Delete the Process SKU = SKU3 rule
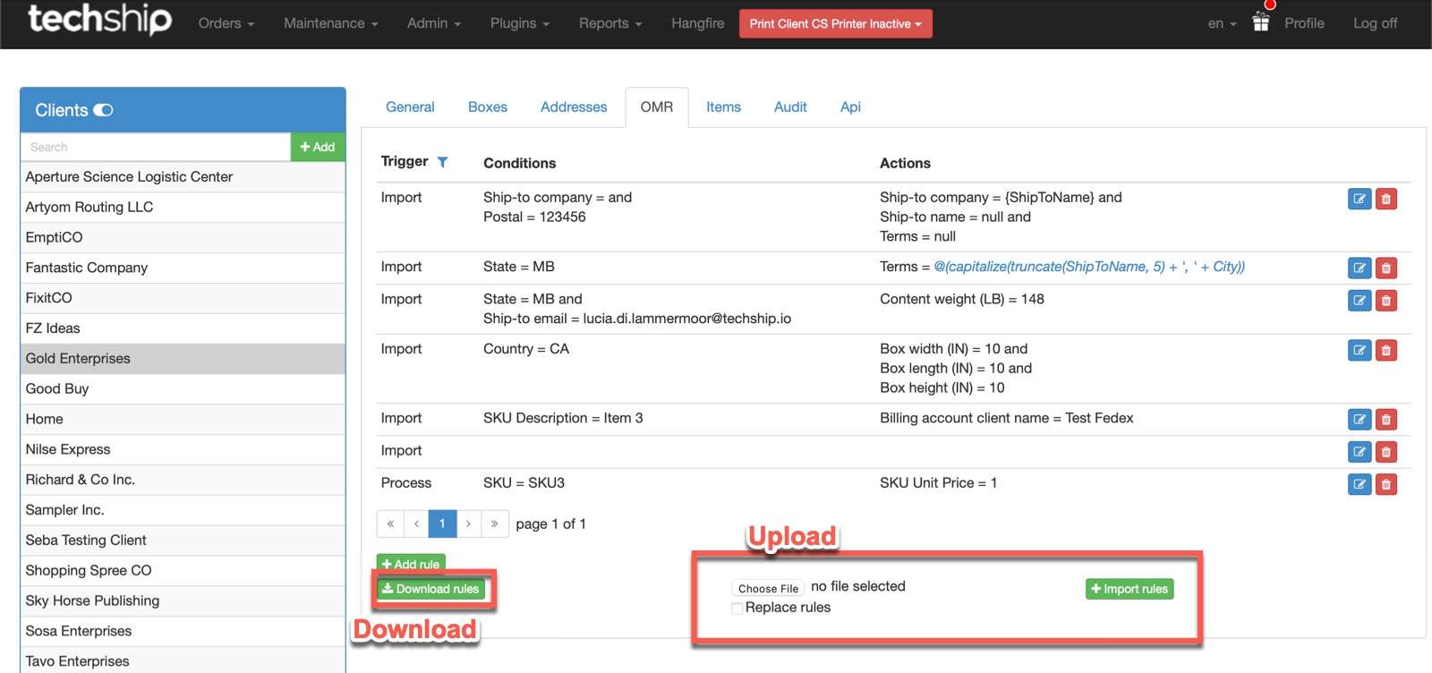The image size is (1432, 673). click(1385, 484)
